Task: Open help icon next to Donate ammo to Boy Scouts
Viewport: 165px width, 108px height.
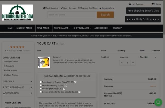Action: click(x=79, y=92)
